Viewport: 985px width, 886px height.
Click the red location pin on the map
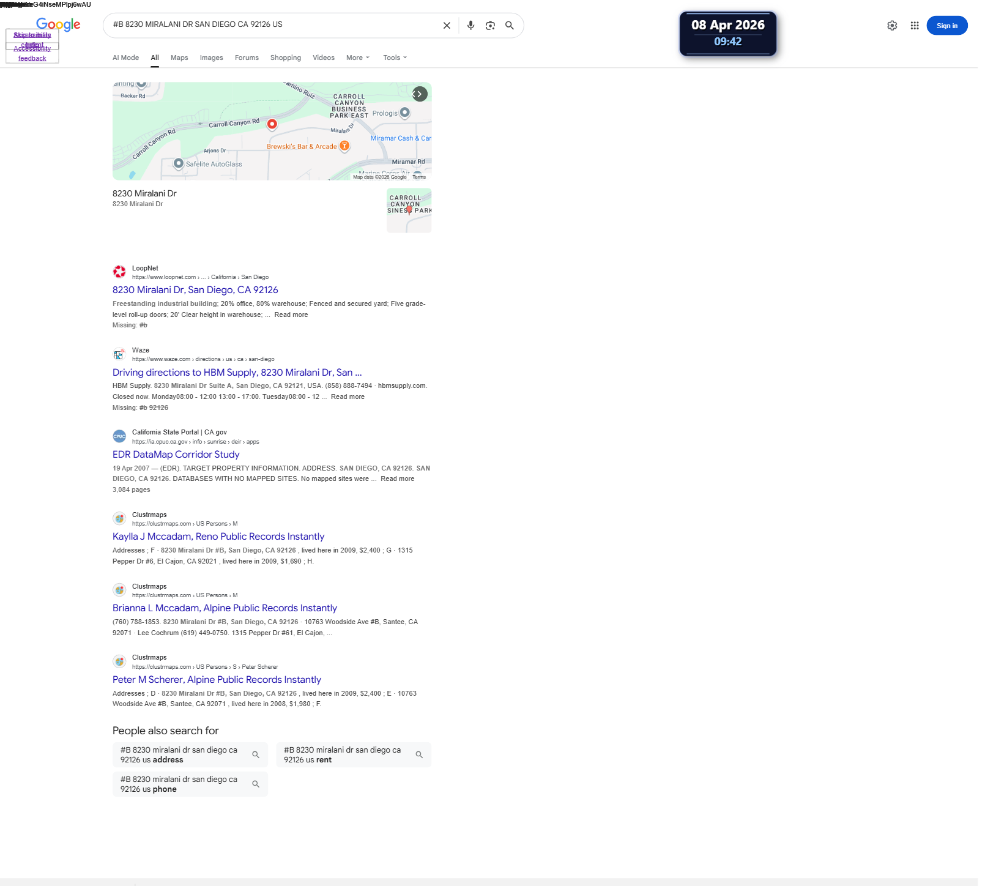pos(272,124)
